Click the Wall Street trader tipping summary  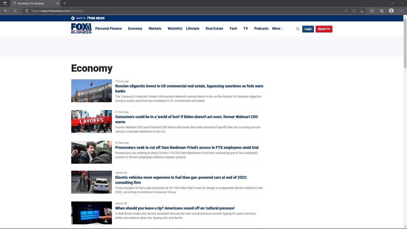[x=186, y=216]
